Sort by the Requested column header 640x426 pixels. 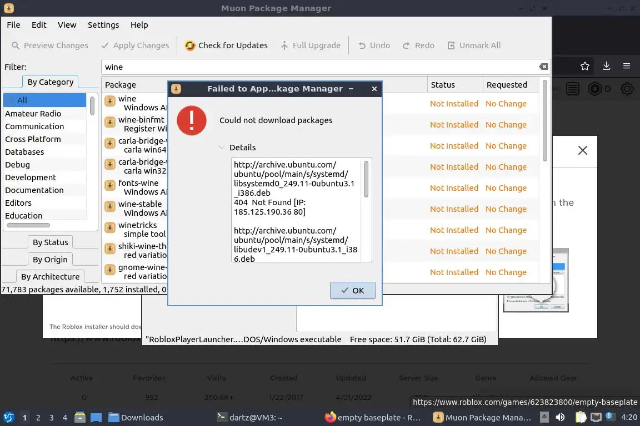pos(510,85)
